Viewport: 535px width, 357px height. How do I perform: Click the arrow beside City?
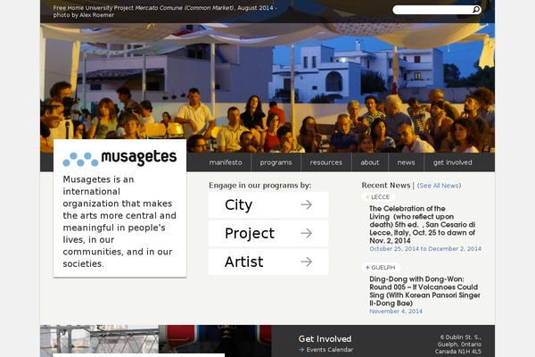[306, 204]
